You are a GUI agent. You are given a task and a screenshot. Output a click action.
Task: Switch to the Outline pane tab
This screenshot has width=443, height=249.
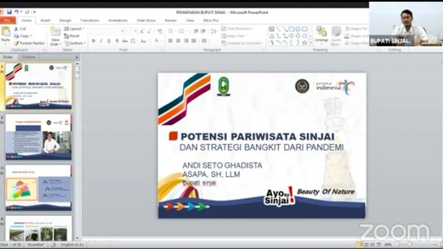28,57
